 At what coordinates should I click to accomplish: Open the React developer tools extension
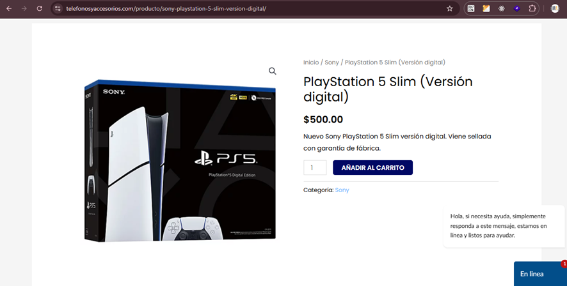point(501,8)
